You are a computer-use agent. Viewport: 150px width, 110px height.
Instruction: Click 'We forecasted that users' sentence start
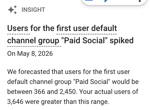click(x=44, y=72)
